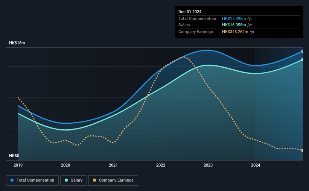This screenshot has width=309, height=191.
Task: Click the teal Salary end-point marker
Action: pos(303,59)
